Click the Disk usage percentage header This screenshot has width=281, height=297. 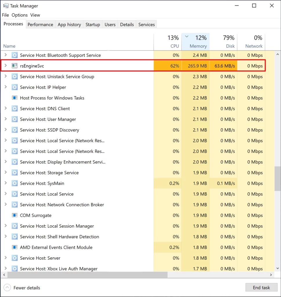(229, 37)
